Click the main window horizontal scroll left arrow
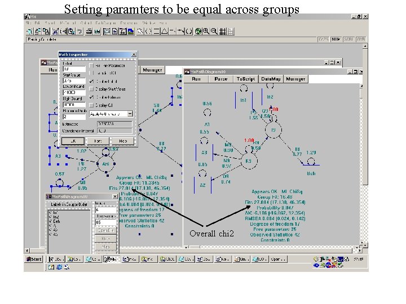 pos(27,251)
